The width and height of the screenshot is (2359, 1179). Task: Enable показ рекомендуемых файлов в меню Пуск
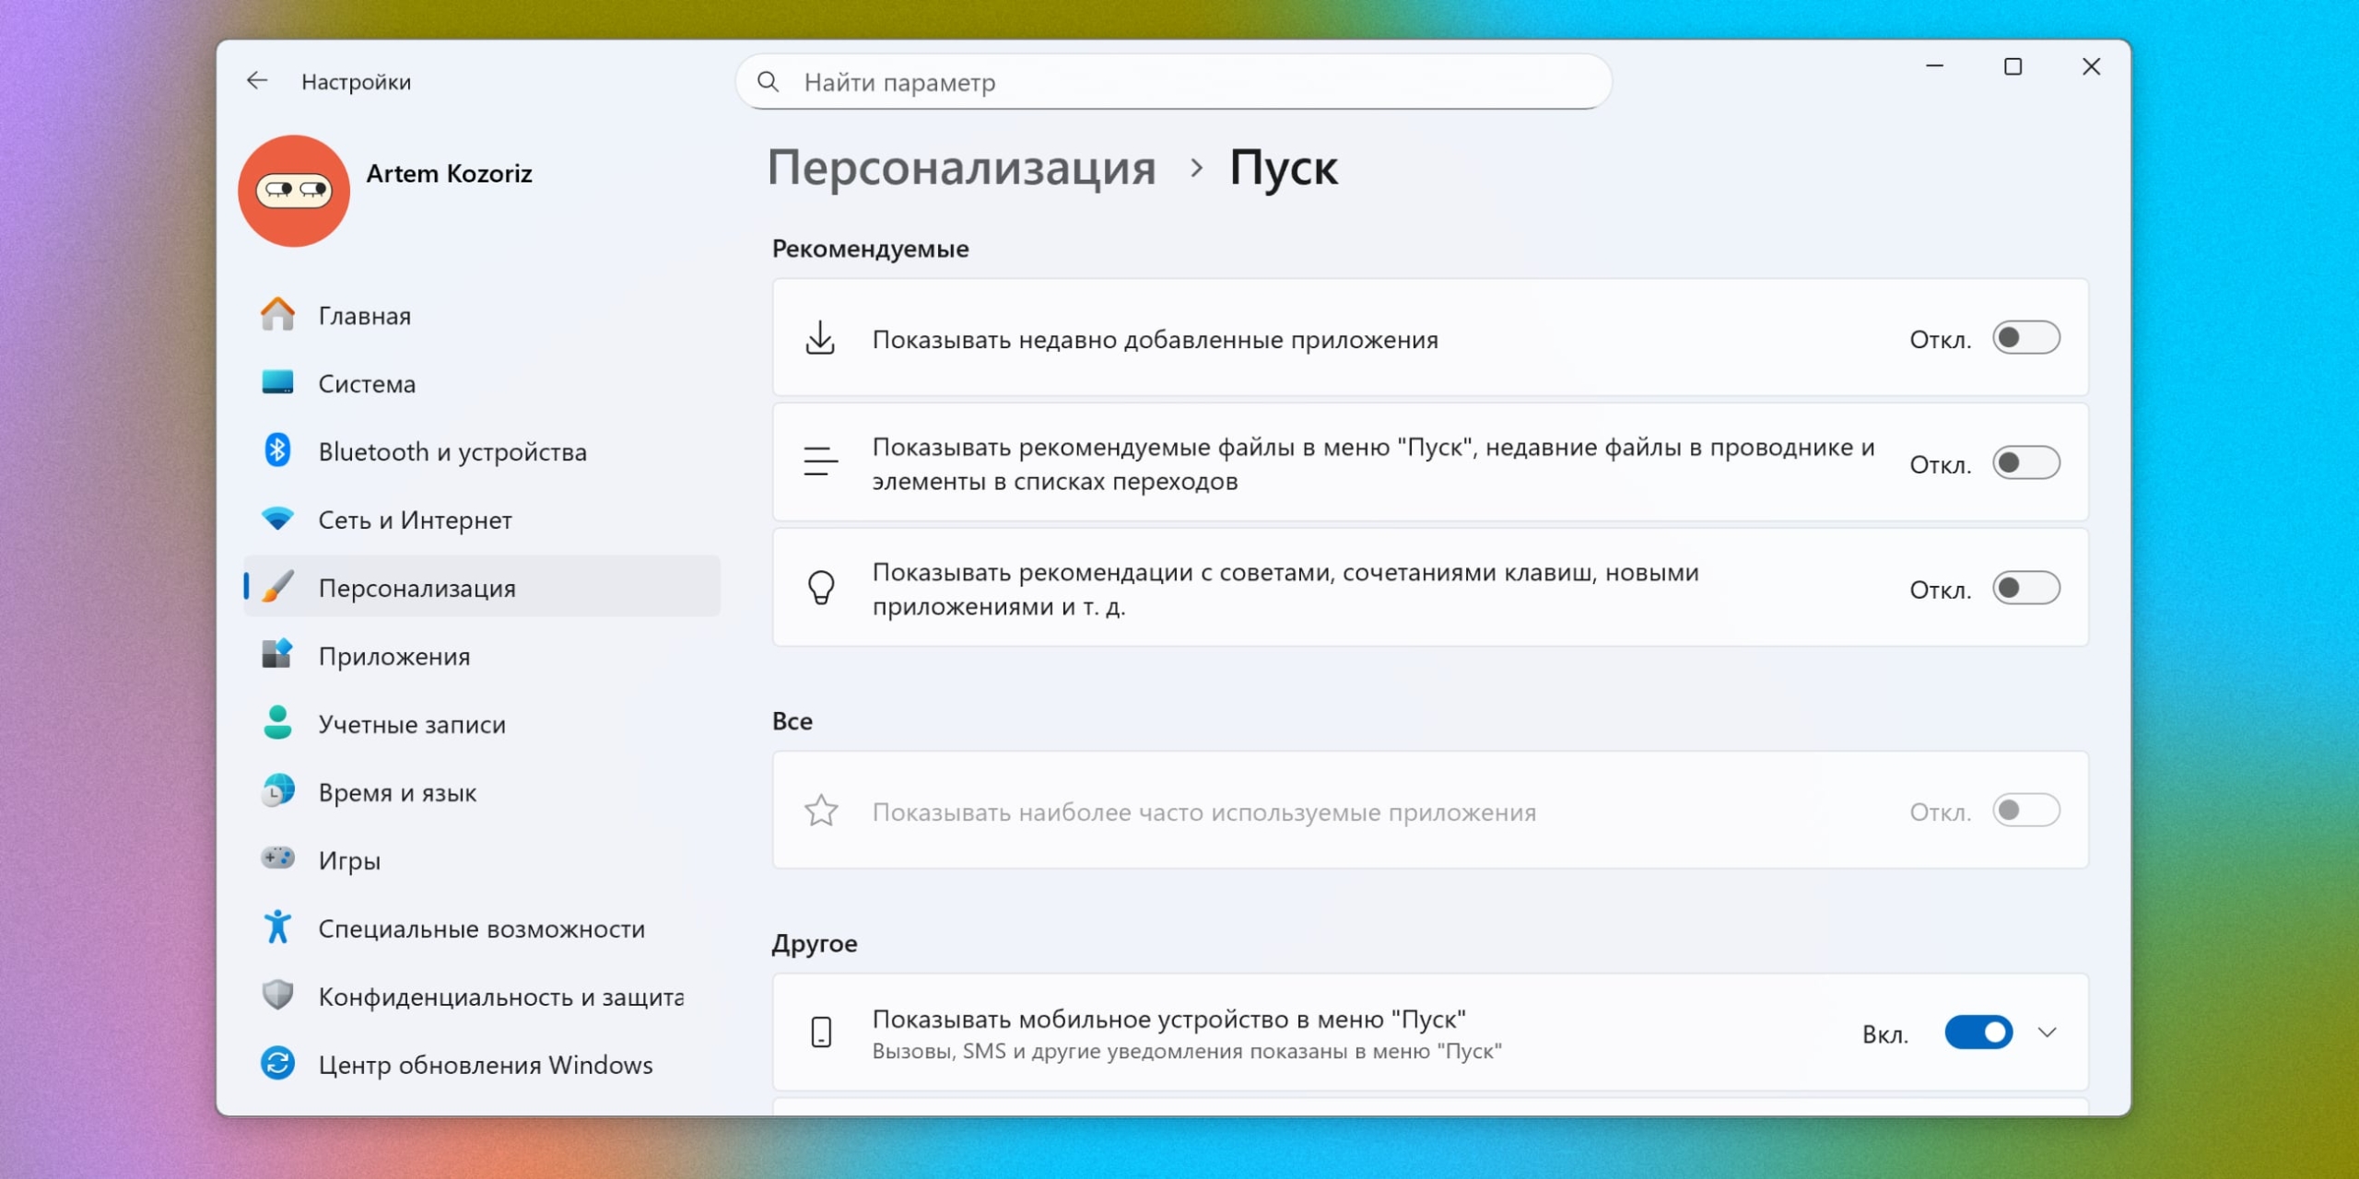(2027, 462)
